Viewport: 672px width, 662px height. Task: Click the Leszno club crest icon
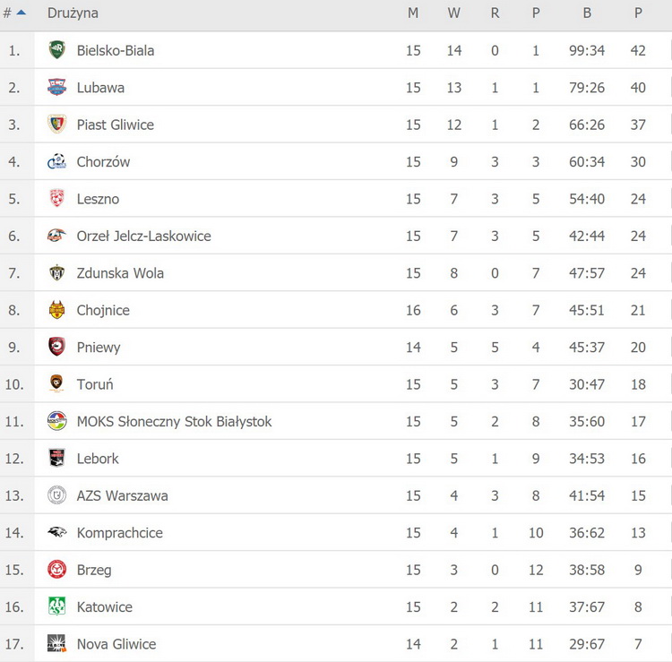[56, 199]
